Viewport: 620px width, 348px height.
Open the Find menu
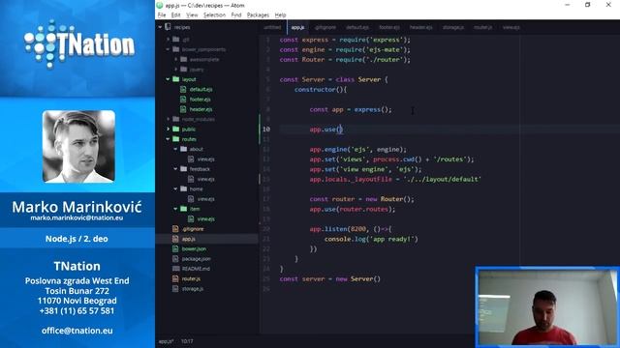click(236, 15)
